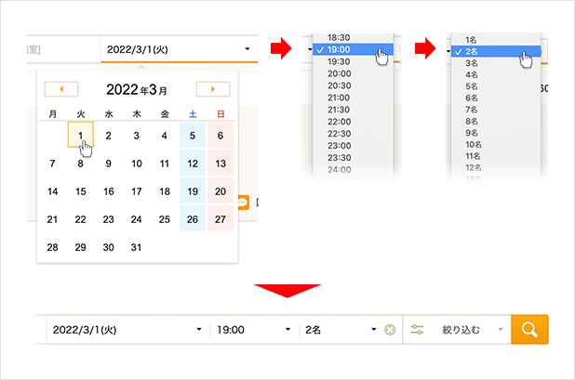Expand the 2名 guest dropdown in search bar
The height and width of the screenshot is (380, 575).
click(340, 330)
